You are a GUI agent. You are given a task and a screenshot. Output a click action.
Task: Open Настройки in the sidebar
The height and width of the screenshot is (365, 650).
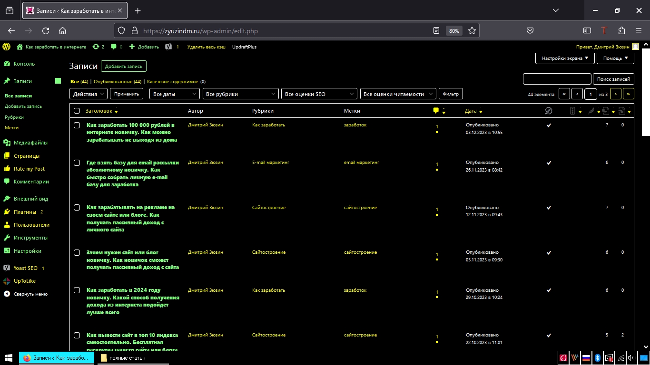point(28,251)
